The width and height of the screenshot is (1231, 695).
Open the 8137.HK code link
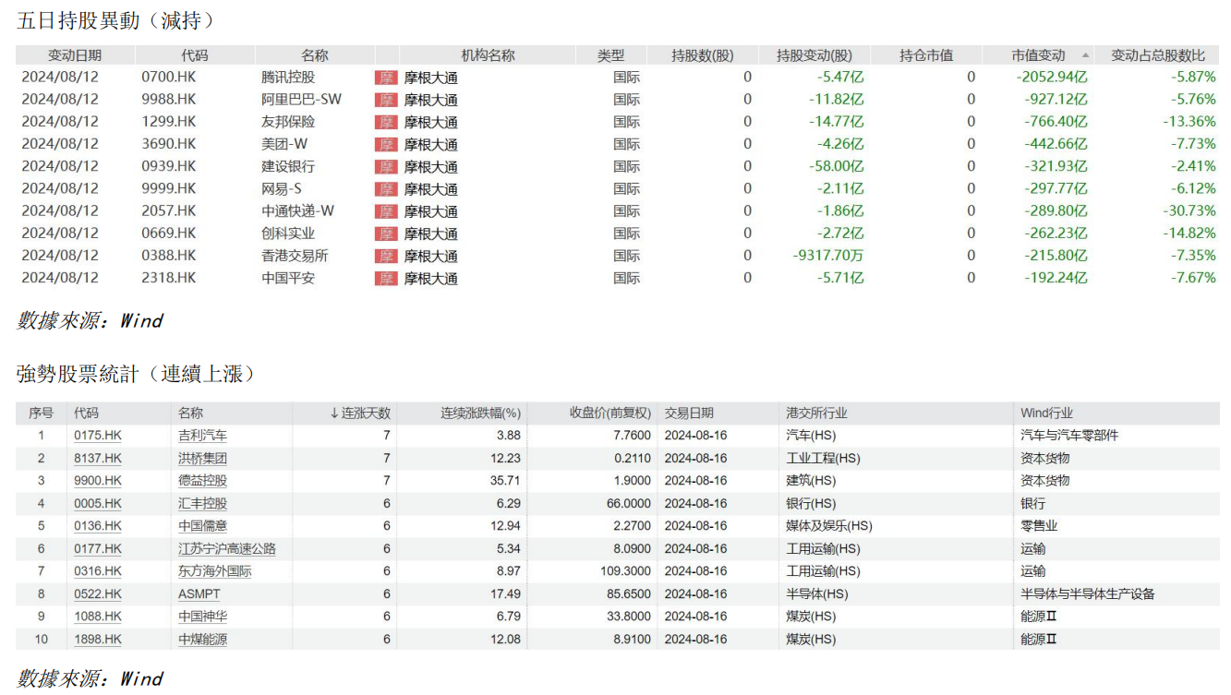coord(98,458)
